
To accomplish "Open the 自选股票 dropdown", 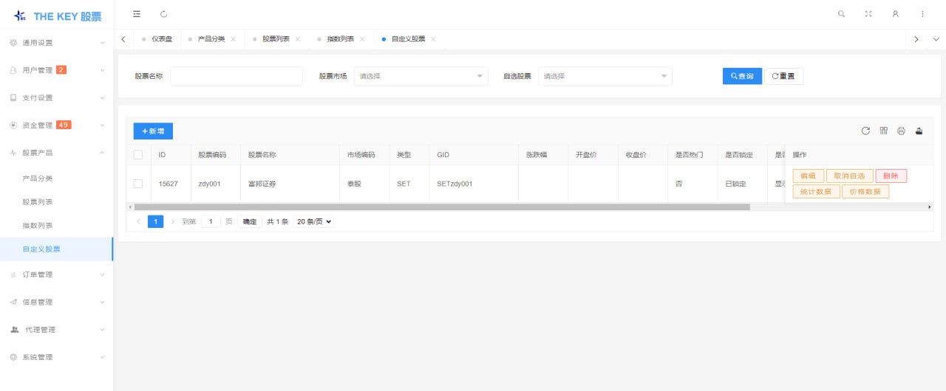I will pyautogui.click(x=605, y=76).
